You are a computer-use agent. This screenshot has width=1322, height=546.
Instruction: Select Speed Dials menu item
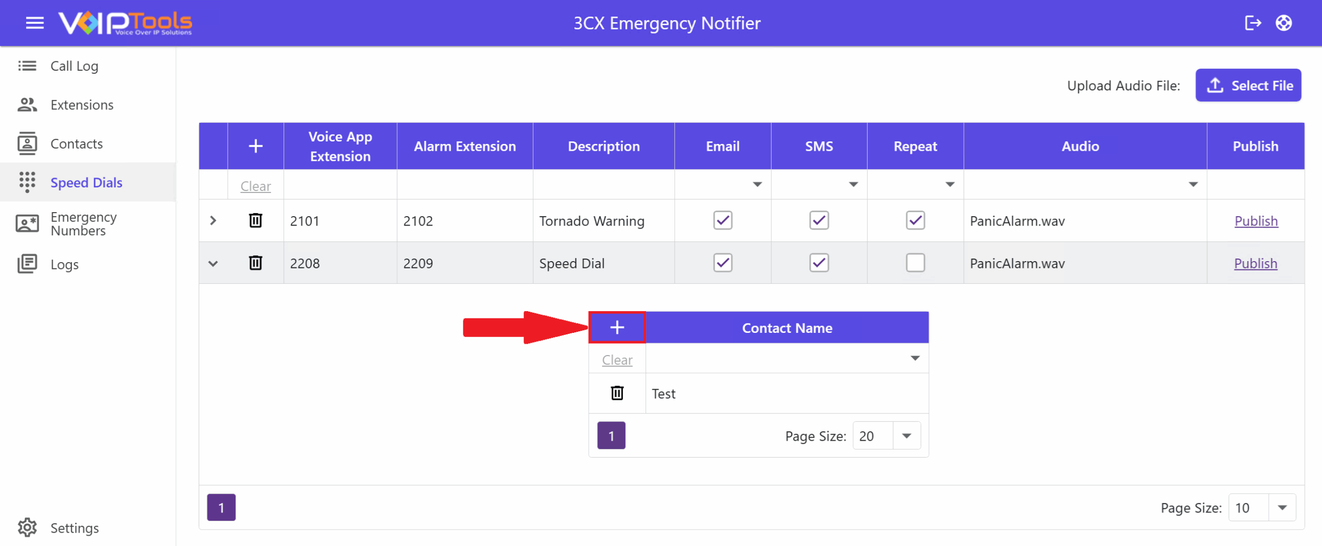(88, 182)
